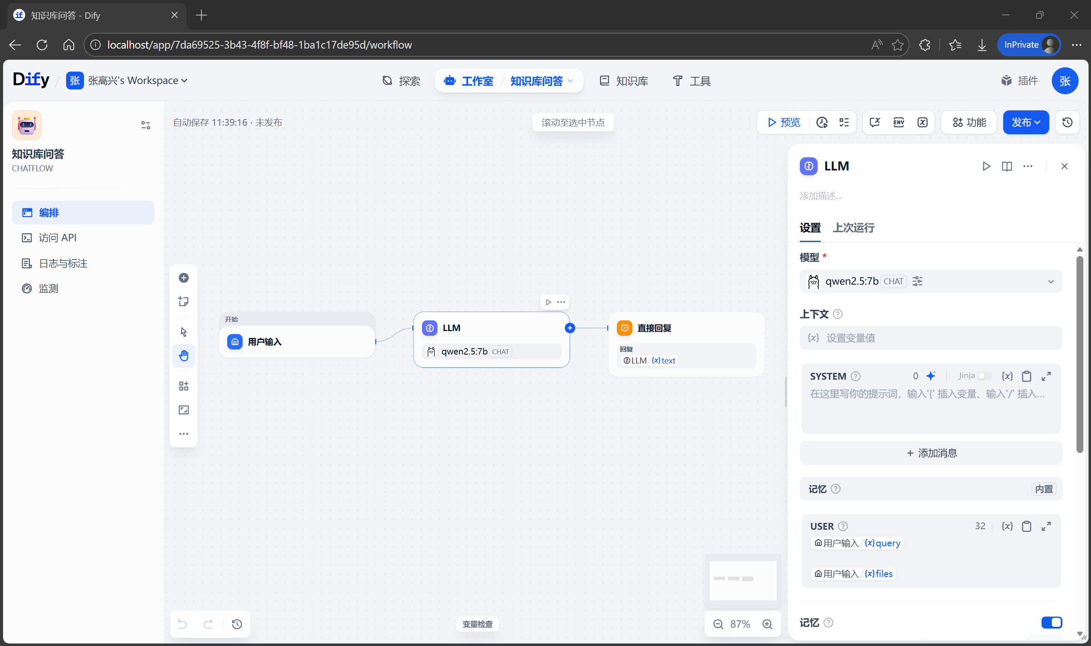Click the 预览 preview button

pyautogui.click(x=784, y=122)
